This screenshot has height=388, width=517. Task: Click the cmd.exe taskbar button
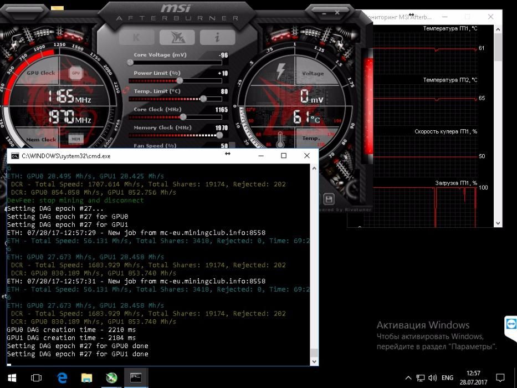(x=136, y=378)
